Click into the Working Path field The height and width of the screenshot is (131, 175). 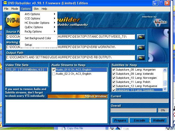[70, 47]
